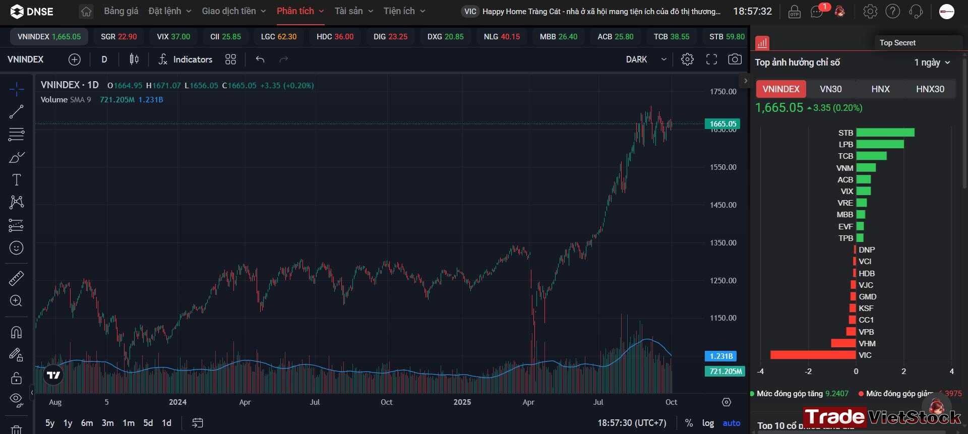968x434 pixels.
Task: Open the prediction and measurement tools
Action: (x=16, y=225)
